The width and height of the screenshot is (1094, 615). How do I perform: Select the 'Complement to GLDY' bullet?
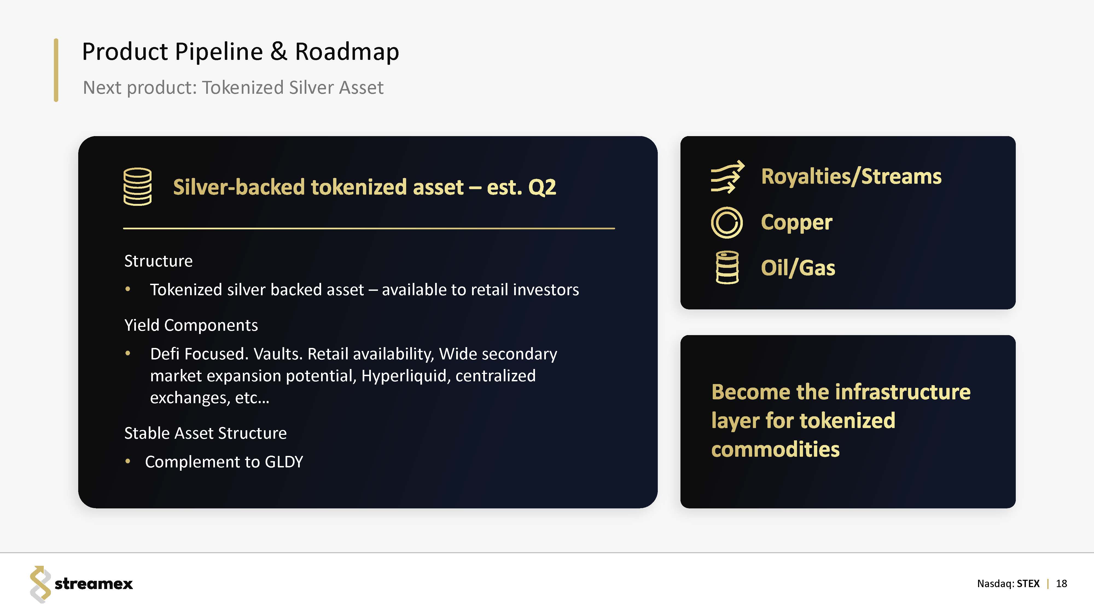(x=224, y=462)
